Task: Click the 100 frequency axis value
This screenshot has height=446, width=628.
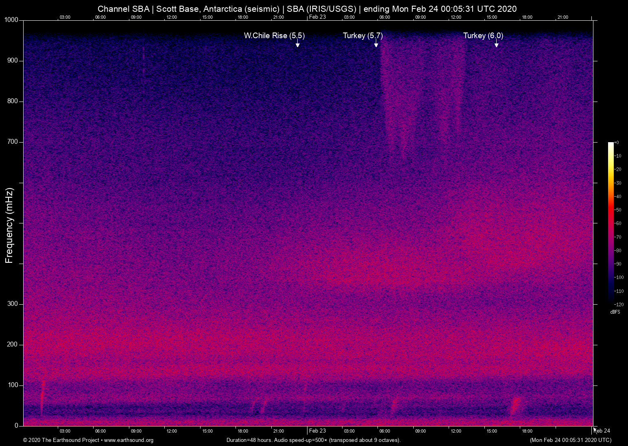Action: (x=13, y=385)
